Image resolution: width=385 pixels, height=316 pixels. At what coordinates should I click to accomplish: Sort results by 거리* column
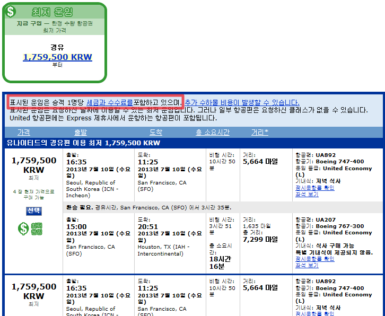(x=260, y=133)
